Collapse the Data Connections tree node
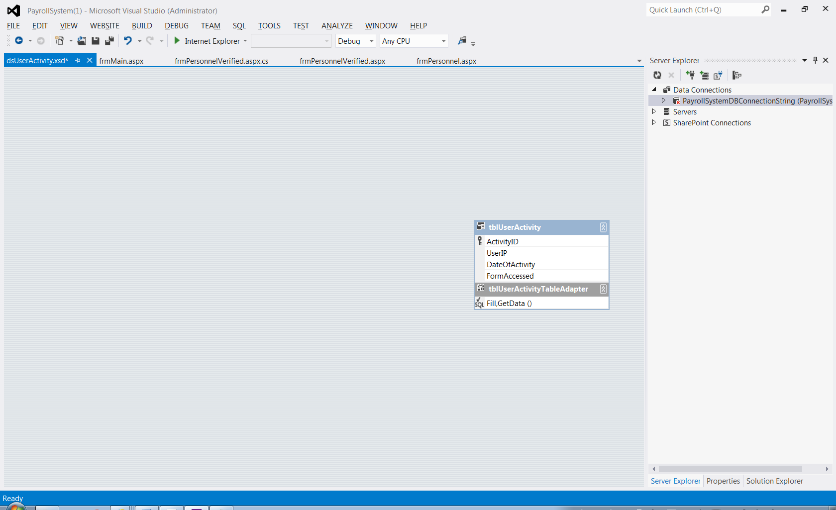 tap(654, 90)
